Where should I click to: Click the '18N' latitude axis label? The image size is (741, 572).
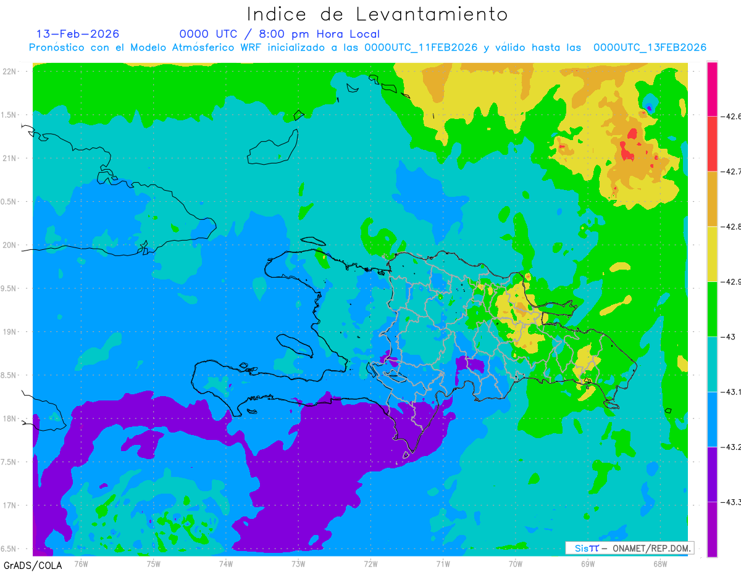click(9, 418)
